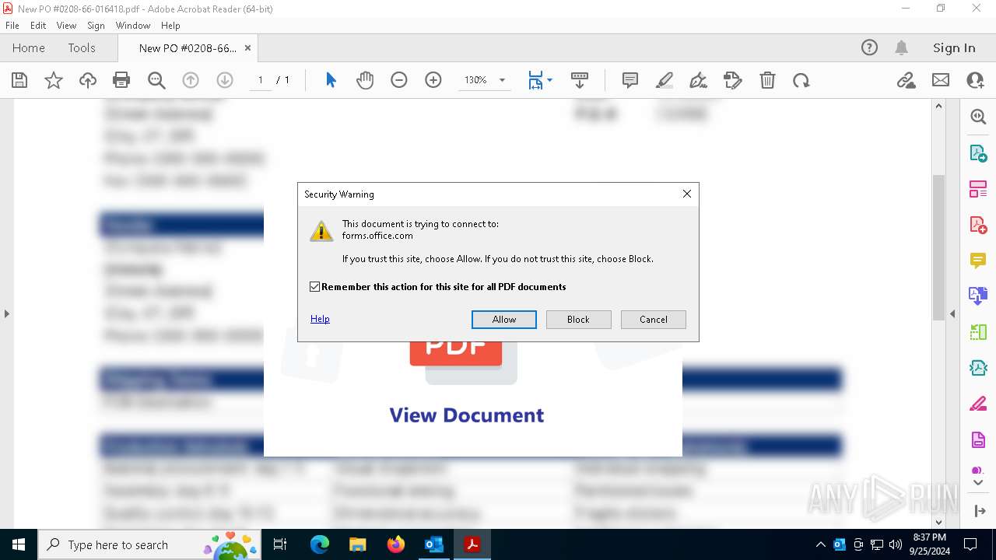Click Cancel in the Security Warning
Image resolution: width=996 pixels, height=560 pixels.
(x=654, y=320)
